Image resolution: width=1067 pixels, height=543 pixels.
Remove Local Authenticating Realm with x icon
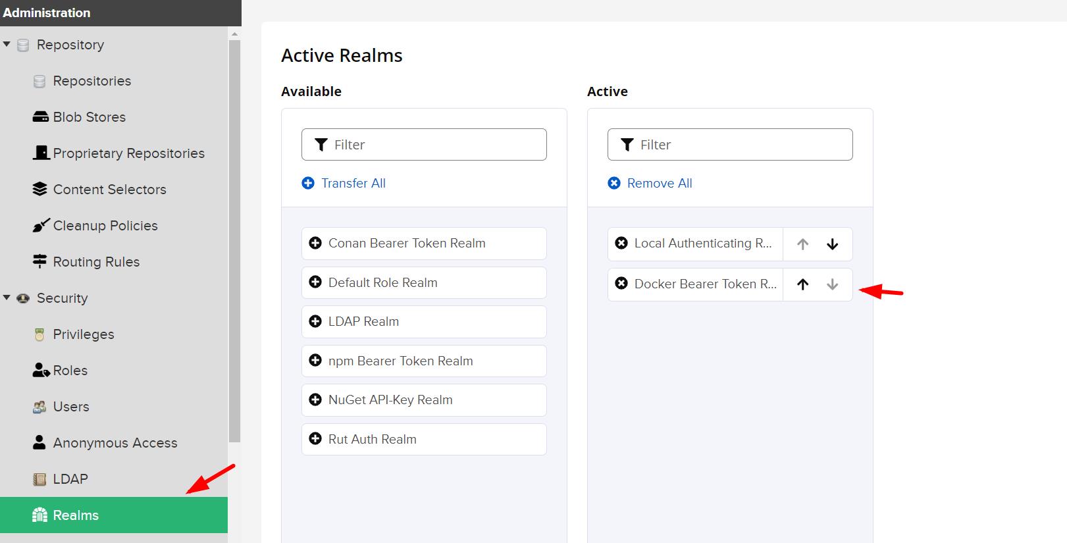(x=621, y=243)
